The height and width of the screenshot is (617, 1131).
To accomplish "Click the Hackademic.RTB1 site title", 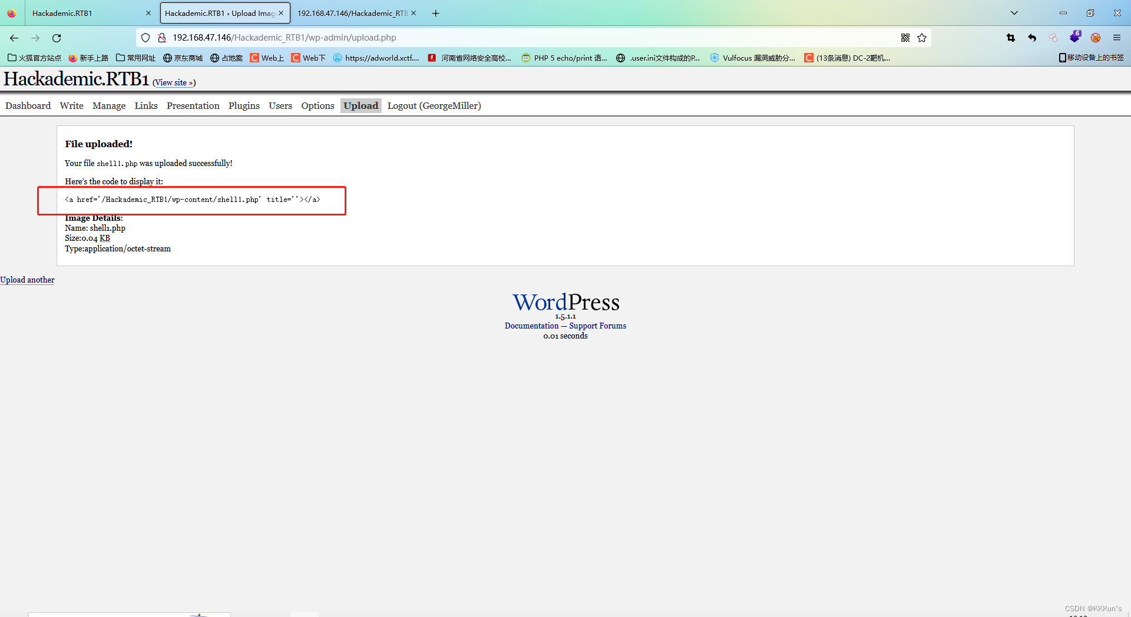I will click(77, 79).
